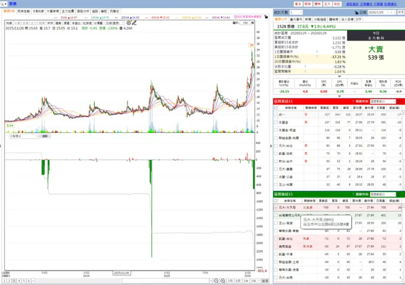The width and height of the screenshot is (405, 285).
Task: Click the 繪製 button under the chart
Action: click(x=45, y=136)
